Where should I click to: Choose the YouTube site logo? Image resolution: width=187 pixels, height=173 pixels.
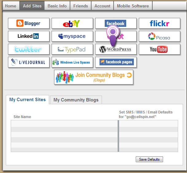(159, 49)
